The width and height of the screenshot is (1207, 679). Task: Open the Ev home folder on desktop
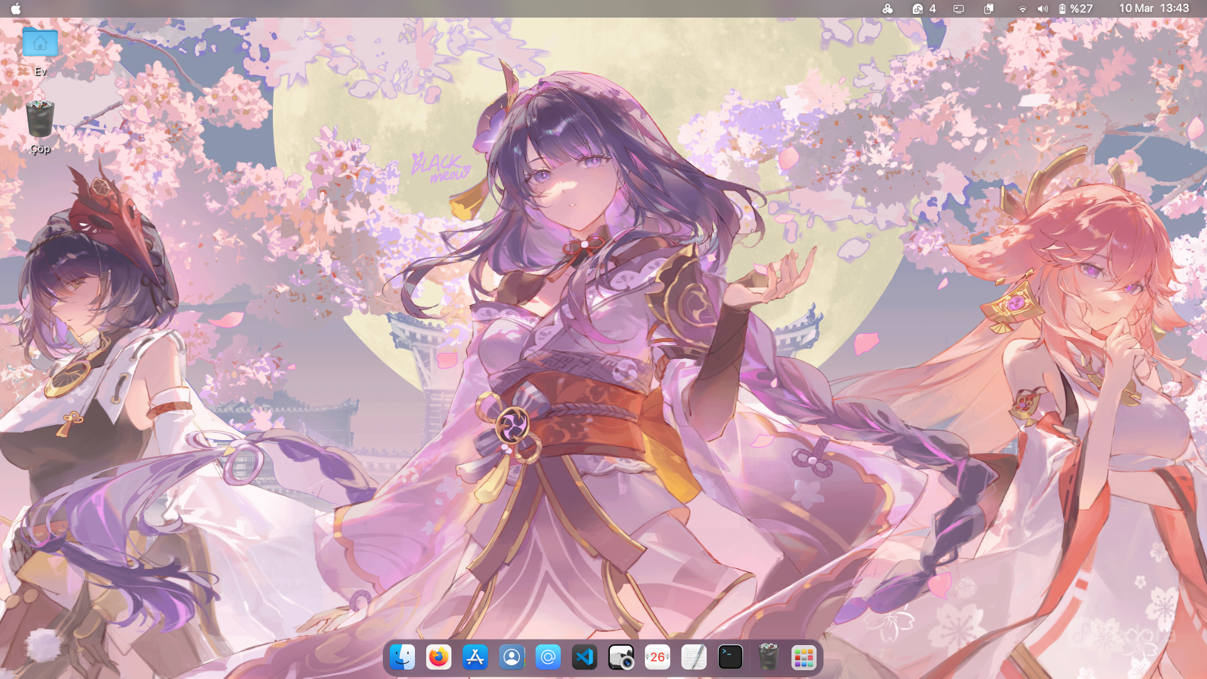pyautogui.click(x=40, y=51)
